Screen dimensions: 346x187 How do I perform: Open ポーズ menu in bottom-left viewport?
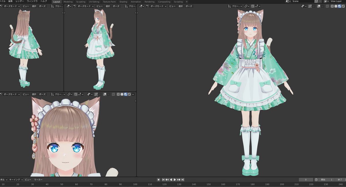[42, 94]
